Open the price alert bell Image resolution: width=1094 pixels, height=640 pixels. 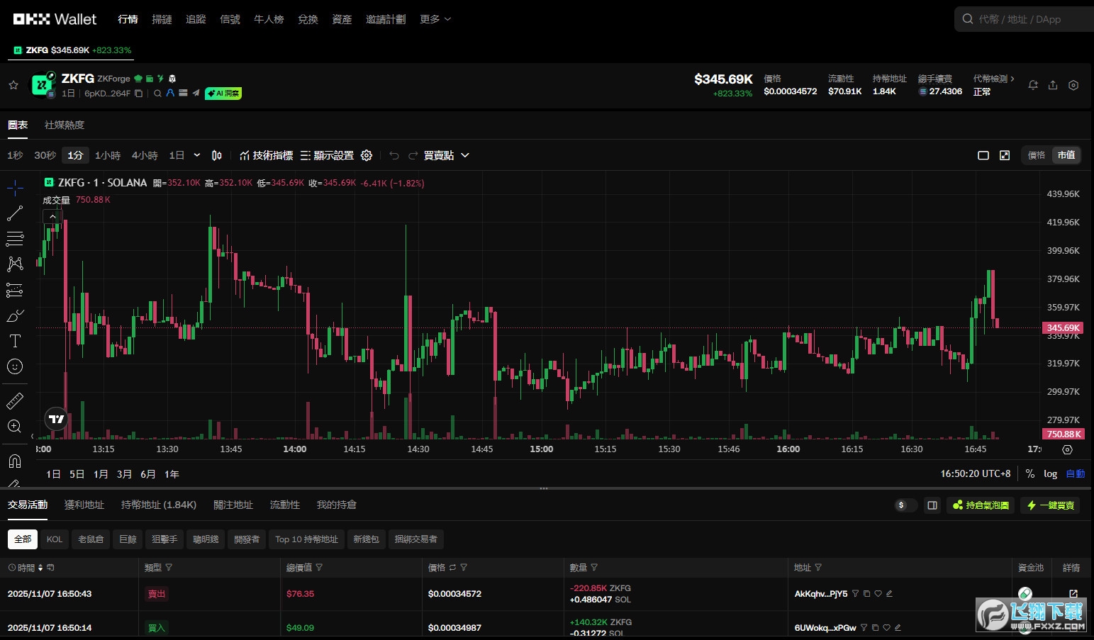click(1033, 85)
